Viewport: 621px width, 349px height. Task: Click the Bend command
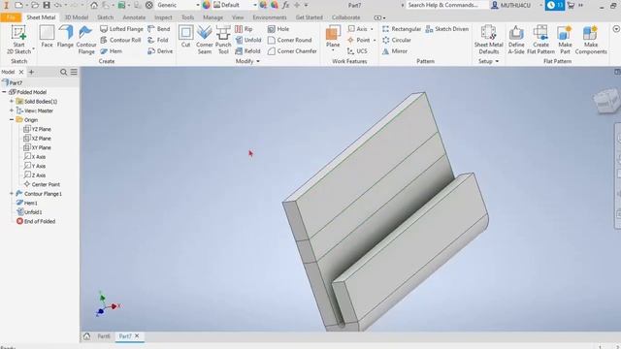(x=158, y=29)
